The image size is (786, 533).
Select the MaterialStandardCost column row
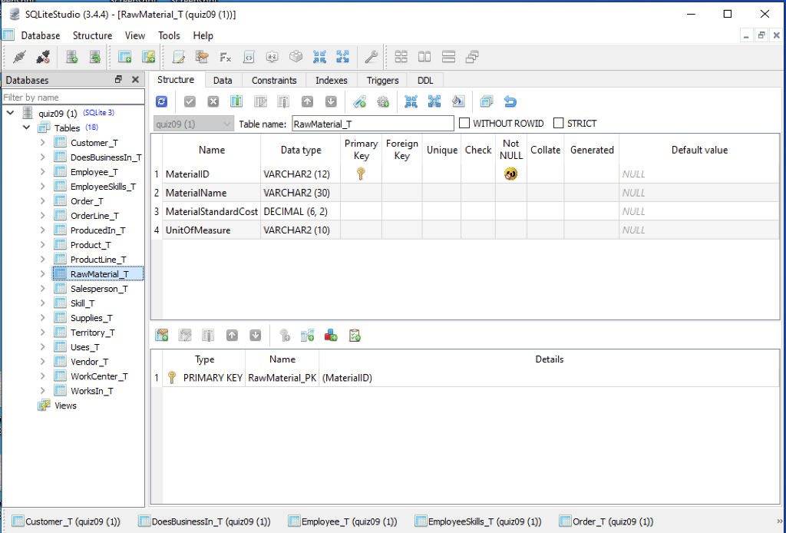[x=465, y=212]
